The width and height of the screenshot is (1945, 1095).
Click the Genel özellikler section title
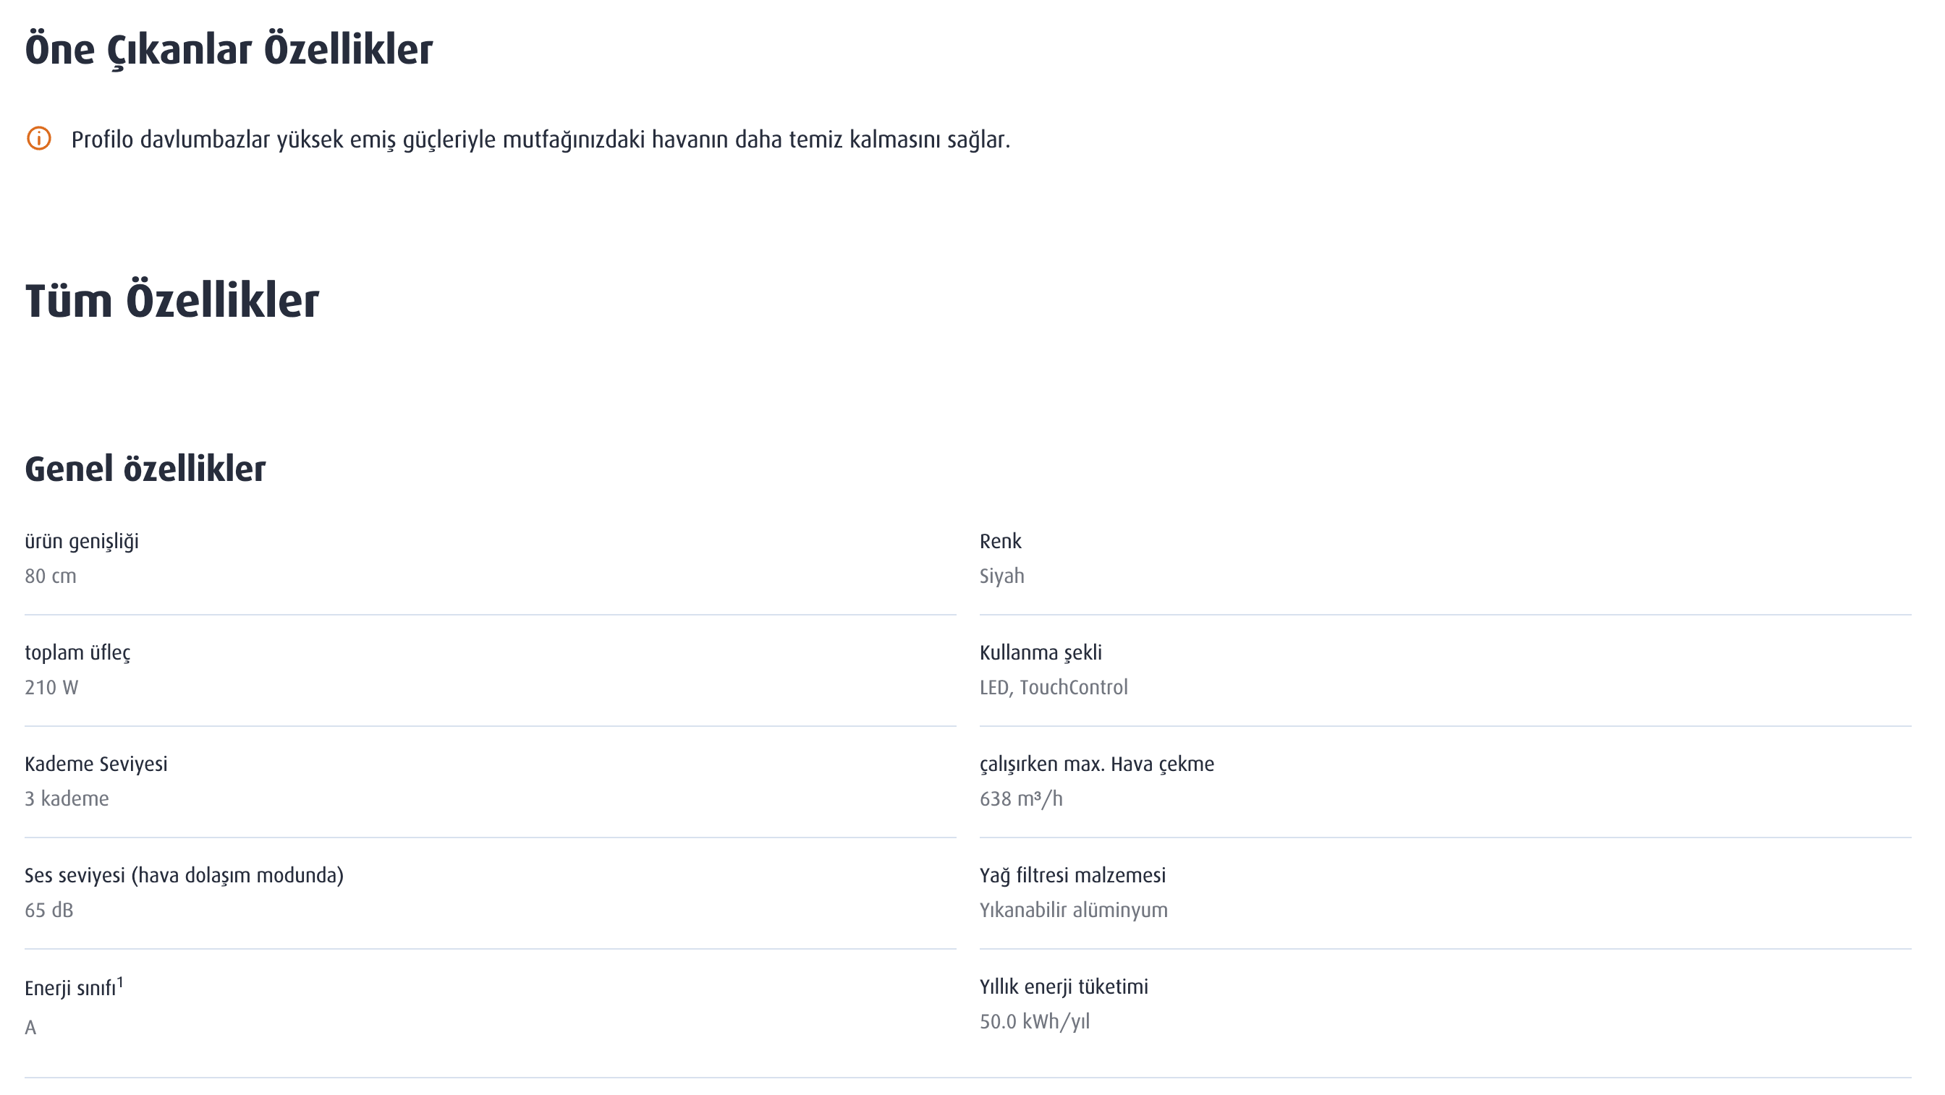(x=145, y=469)
